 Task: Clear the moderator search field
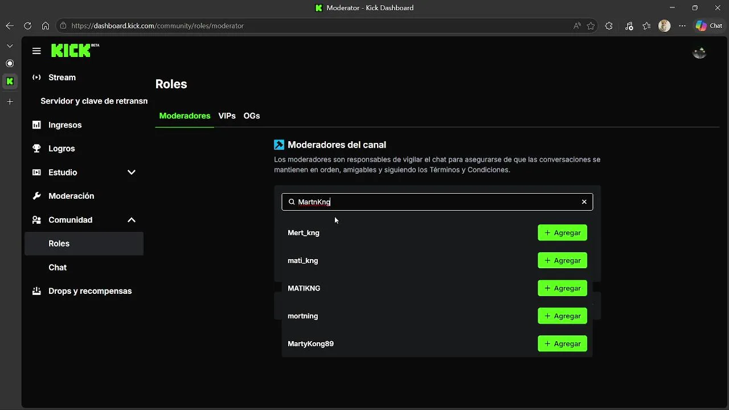(584, 202)
